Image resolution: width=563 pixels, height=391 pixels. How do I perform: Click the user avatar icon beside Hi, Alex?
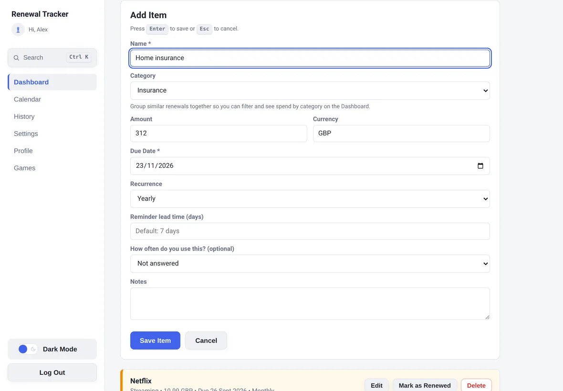(18, 30)
